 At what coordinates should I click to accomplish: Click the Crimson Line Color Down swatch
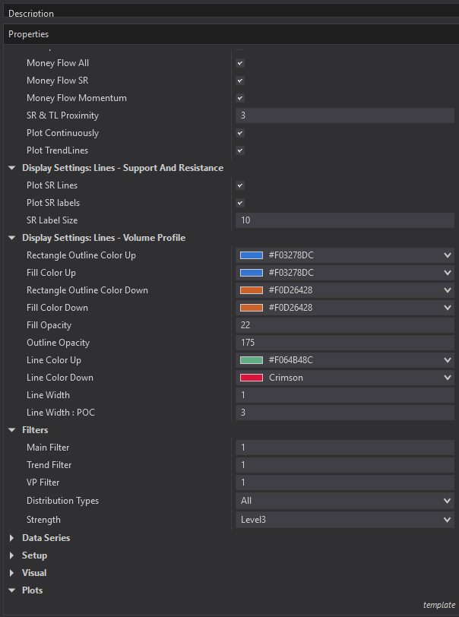[x=252, y=378]
